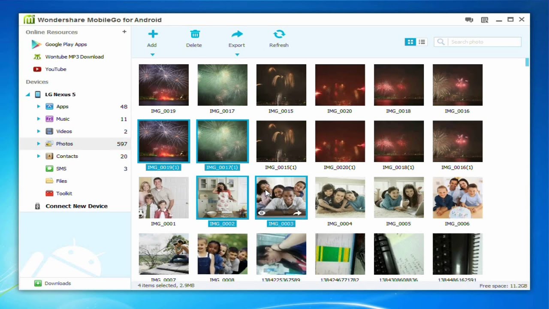This screenshot has width=549, height=309.
Task: Open Downloads at sidebar bottom
Action: (57, 283)
